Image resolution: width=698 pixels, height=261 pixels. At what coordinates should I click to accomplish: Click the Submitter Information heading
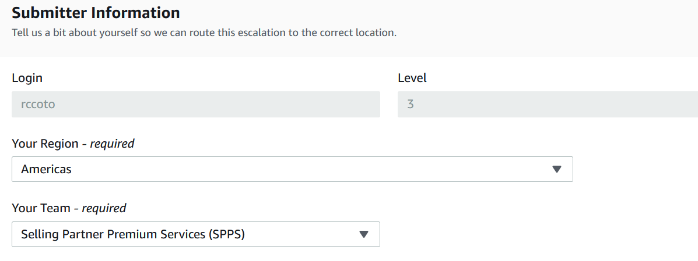(96, 13)
